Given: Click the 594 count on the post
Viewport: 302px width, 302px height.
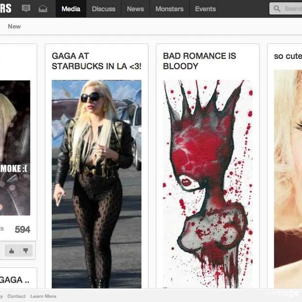Looking at the screenshot, I should tap(22, 229).
